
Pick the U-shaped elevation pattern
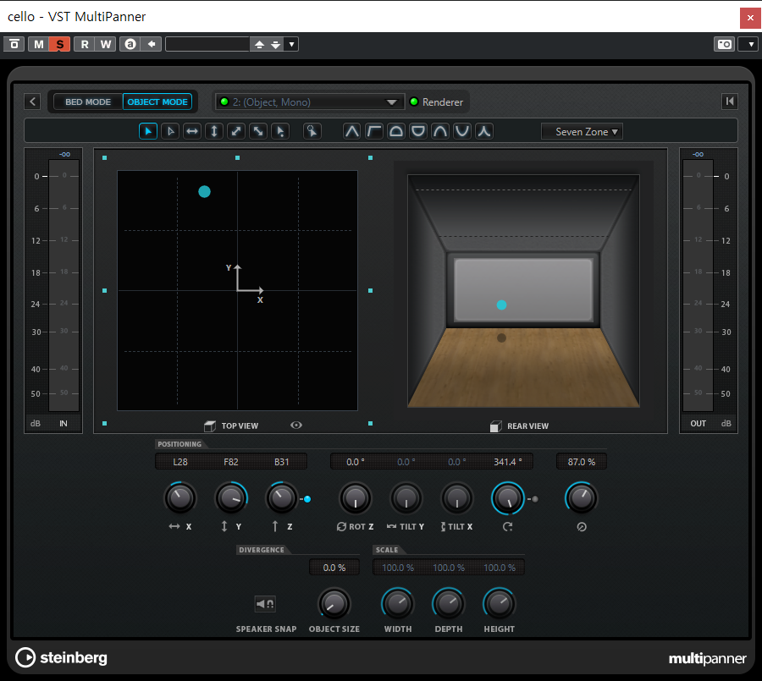pos(462,131)
